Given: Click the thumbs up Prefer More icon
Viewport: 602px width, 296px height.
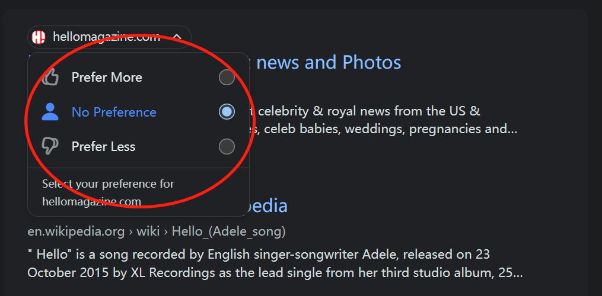Looking at the screenshot, I should coord(50,77).
